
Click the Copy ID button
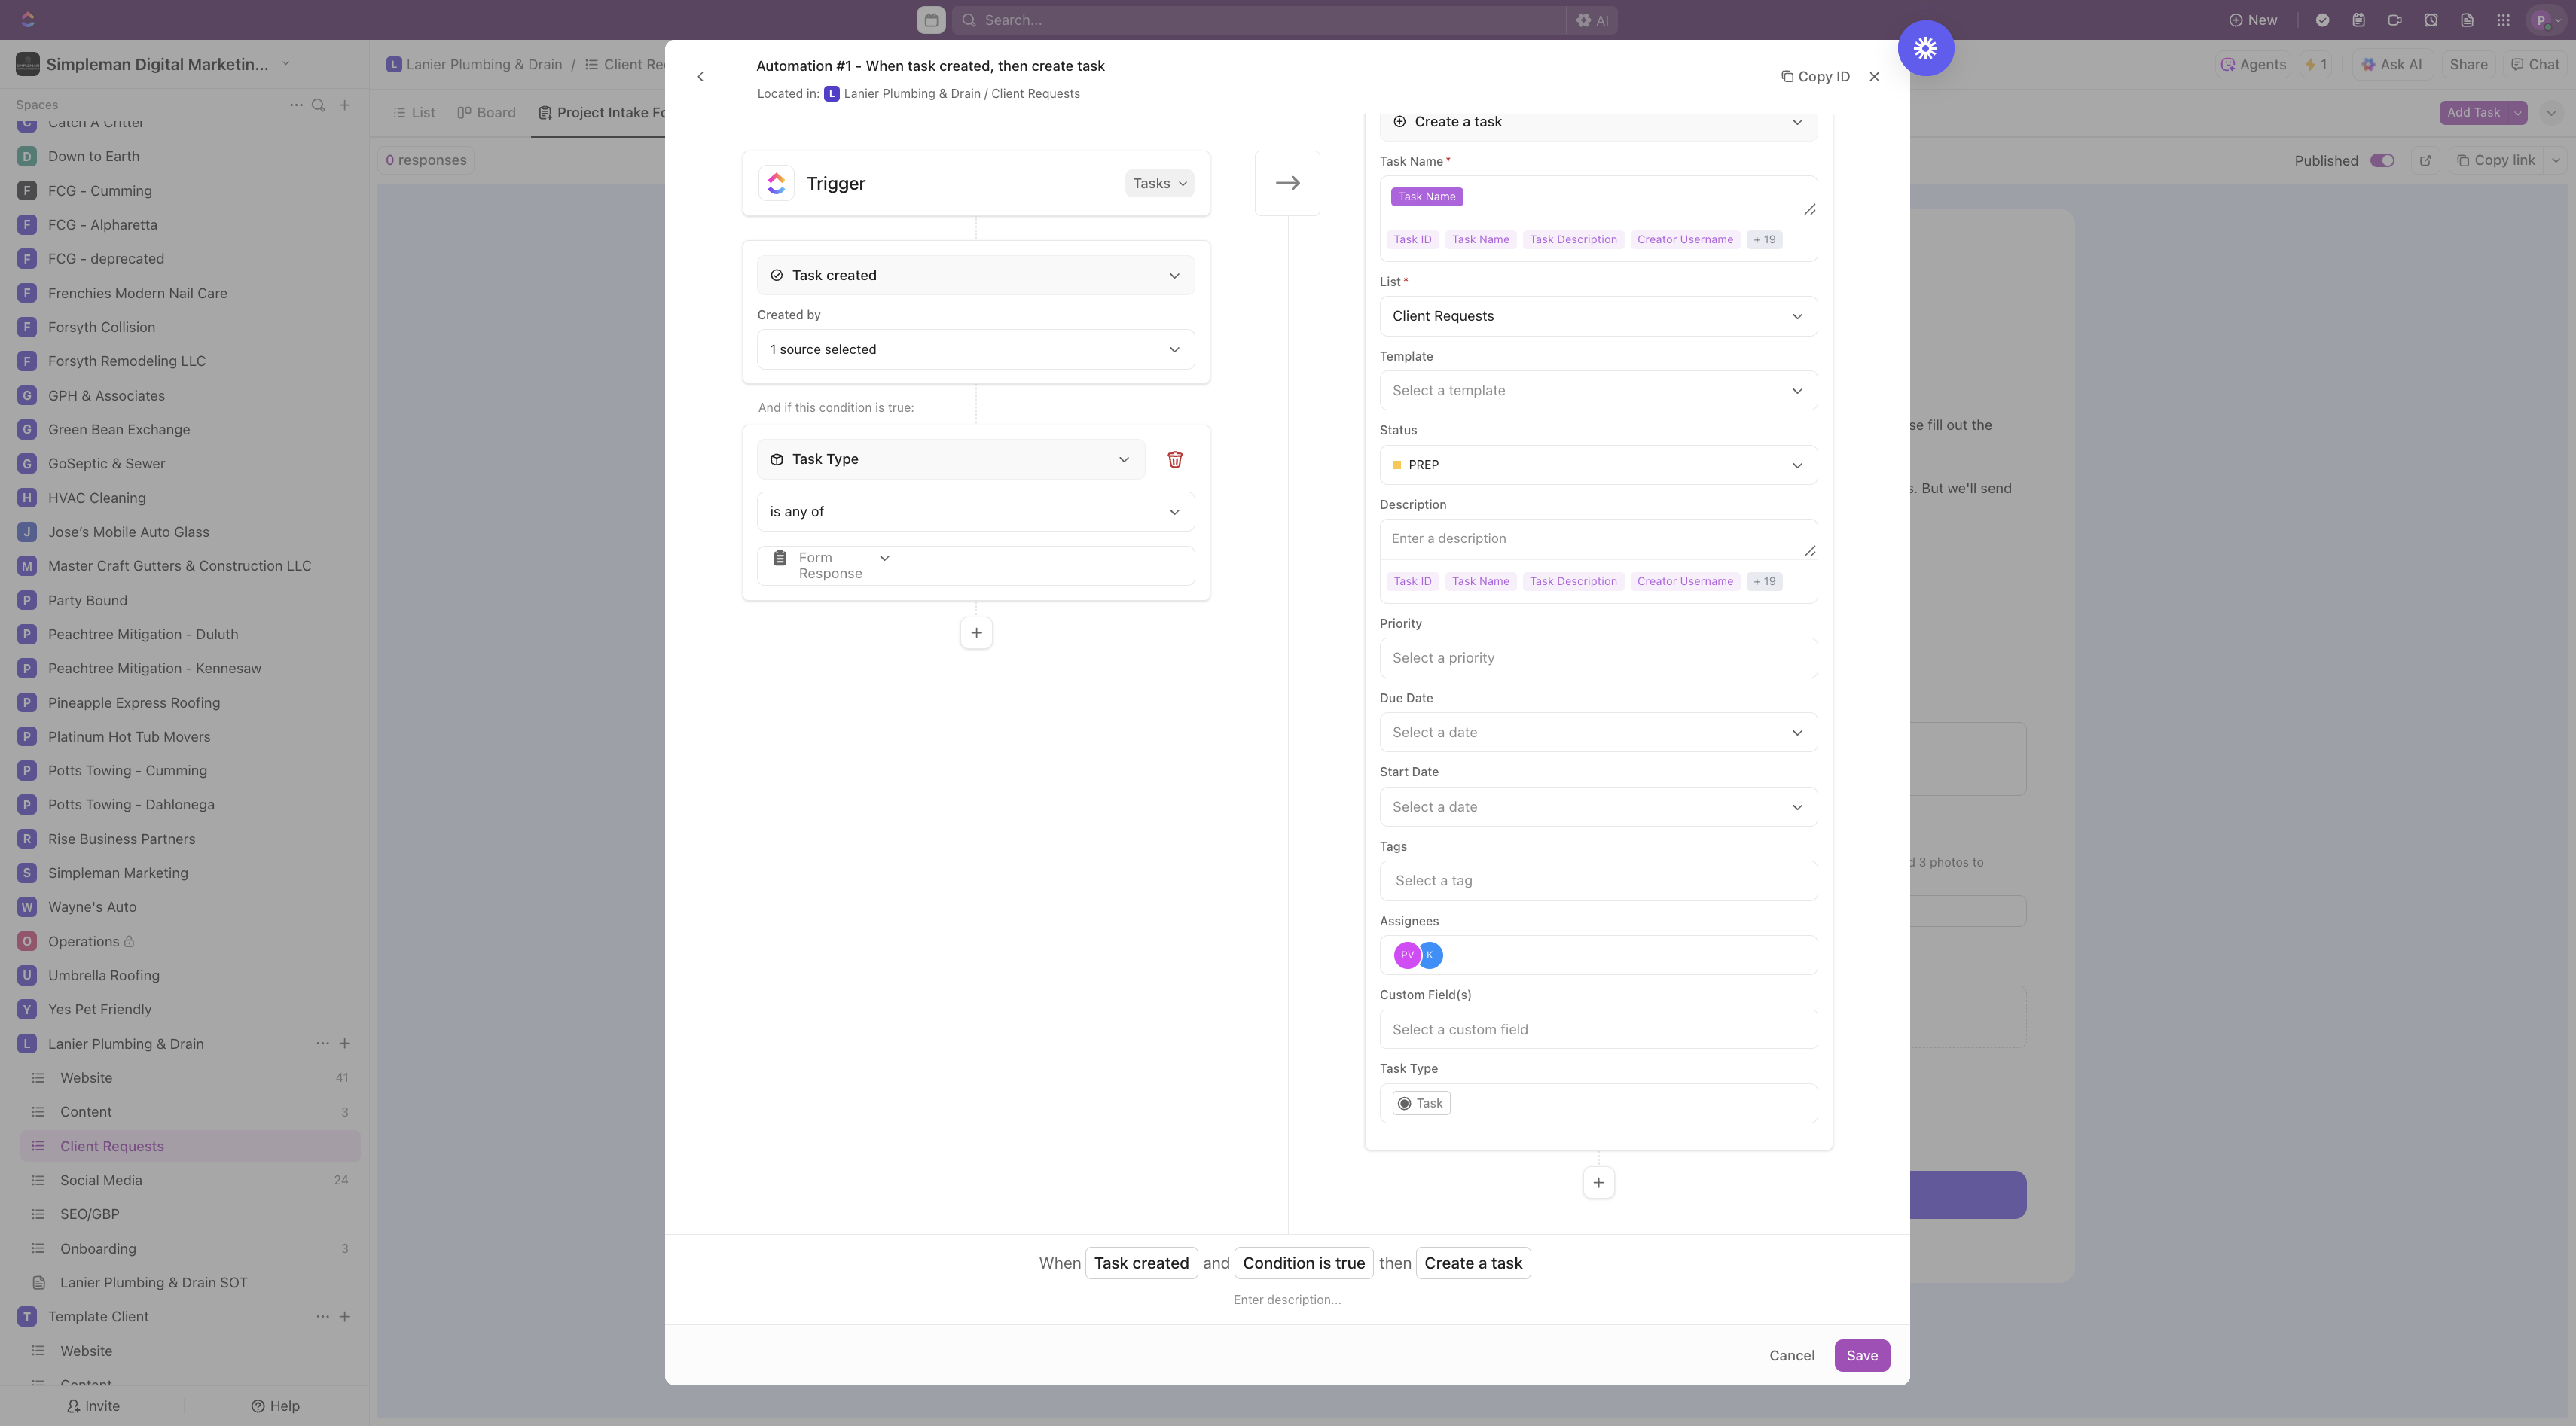pos(1815,76)
